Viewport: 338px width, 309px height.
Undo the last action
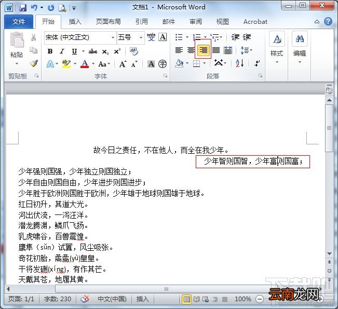34,8
